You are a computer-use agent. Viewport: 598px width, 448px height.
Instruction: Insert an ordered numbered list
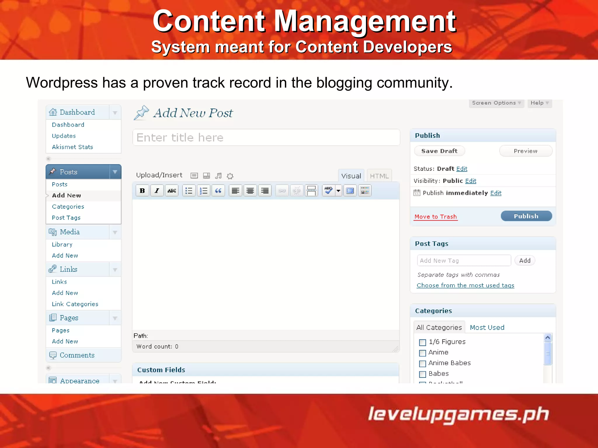(x=204, y=191)
